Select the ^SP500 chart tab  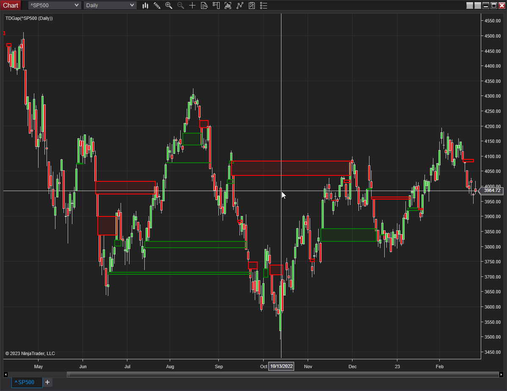[27, 382]
